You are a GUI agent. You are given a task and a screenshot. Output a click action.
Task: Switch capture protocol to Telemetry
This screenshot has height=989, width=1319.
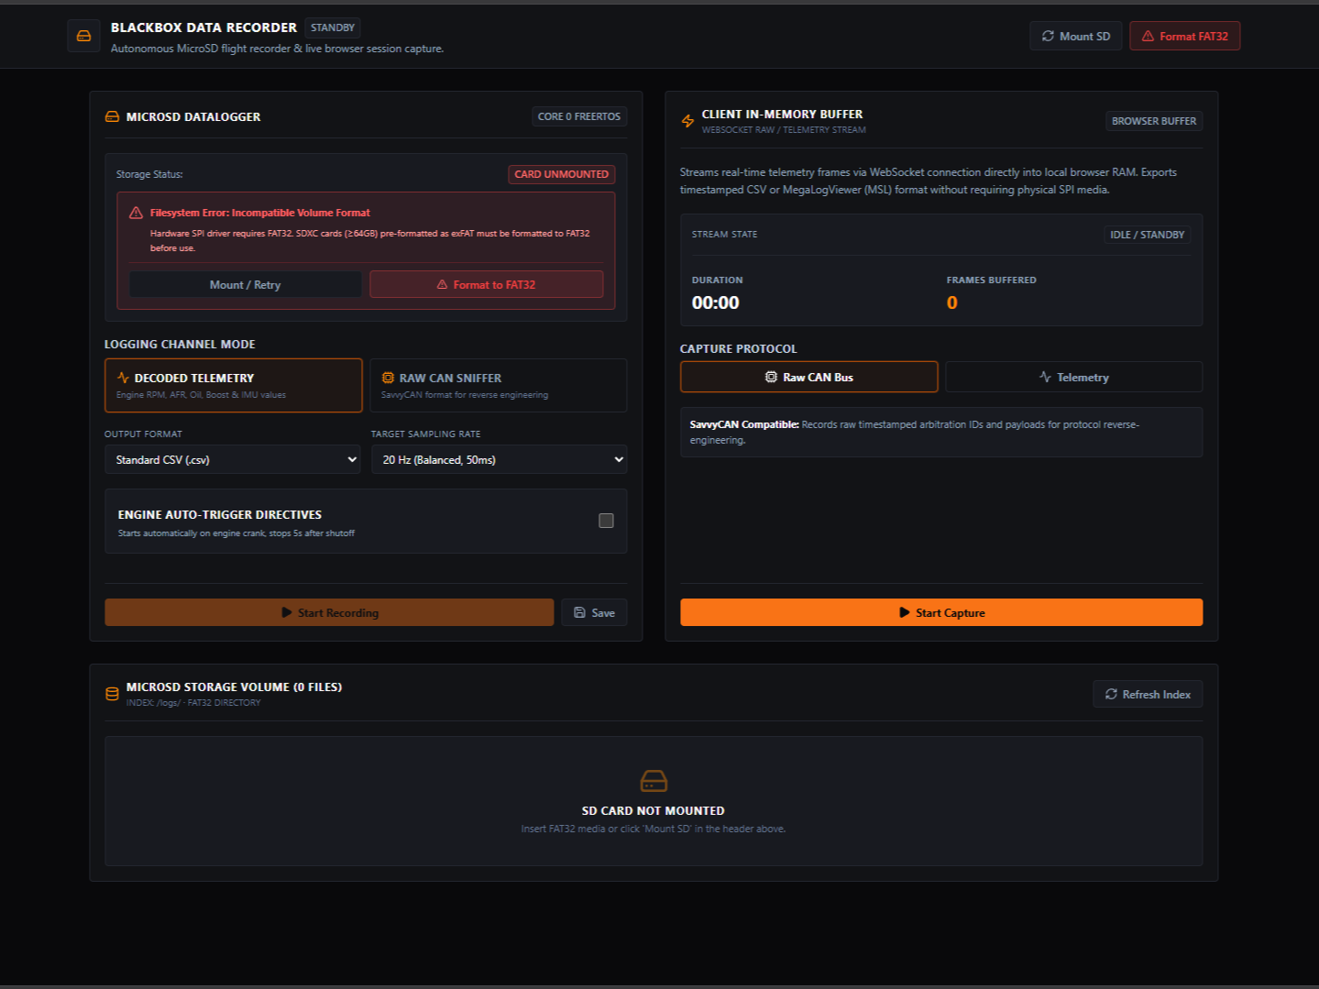1073,377
